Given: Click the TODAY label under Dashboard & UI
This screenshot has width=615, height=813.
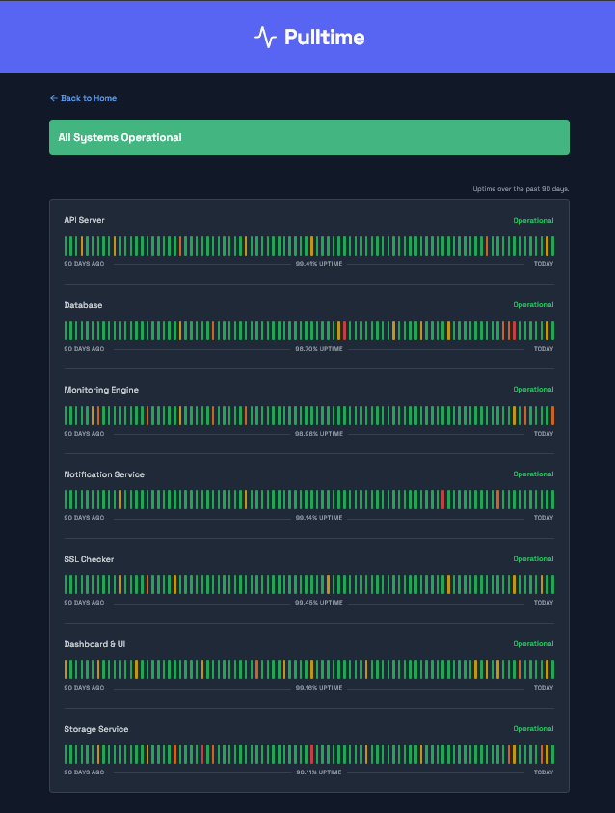Looking at the screenshot, I should click(x=543, y=688).
